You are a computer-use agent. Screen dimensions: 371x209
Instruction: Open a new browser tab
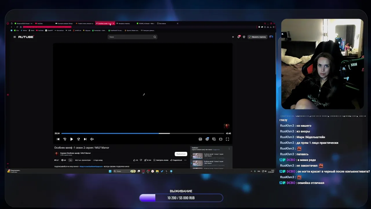point(177,24)
